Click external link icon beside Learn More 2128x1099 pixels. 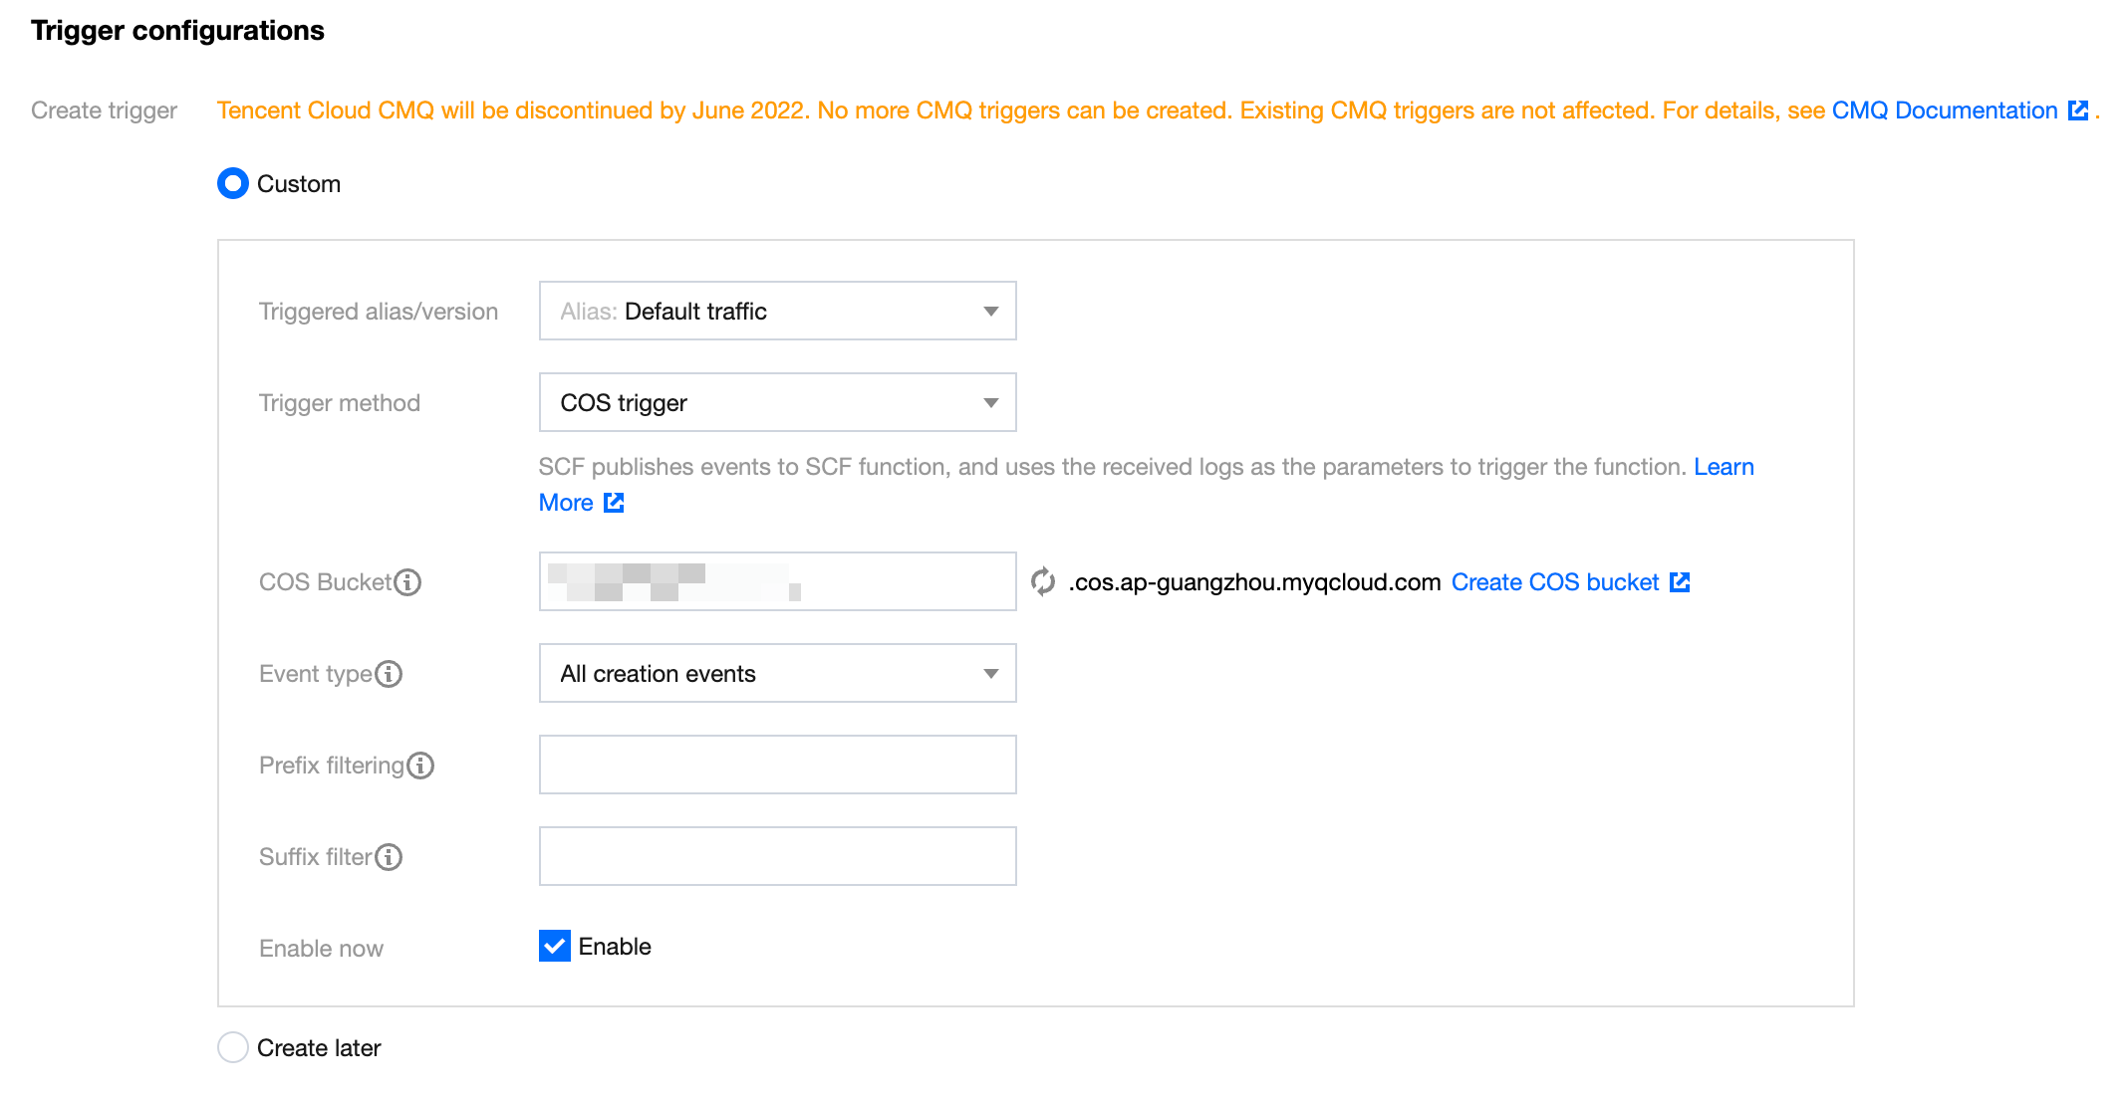pos(614,503)
